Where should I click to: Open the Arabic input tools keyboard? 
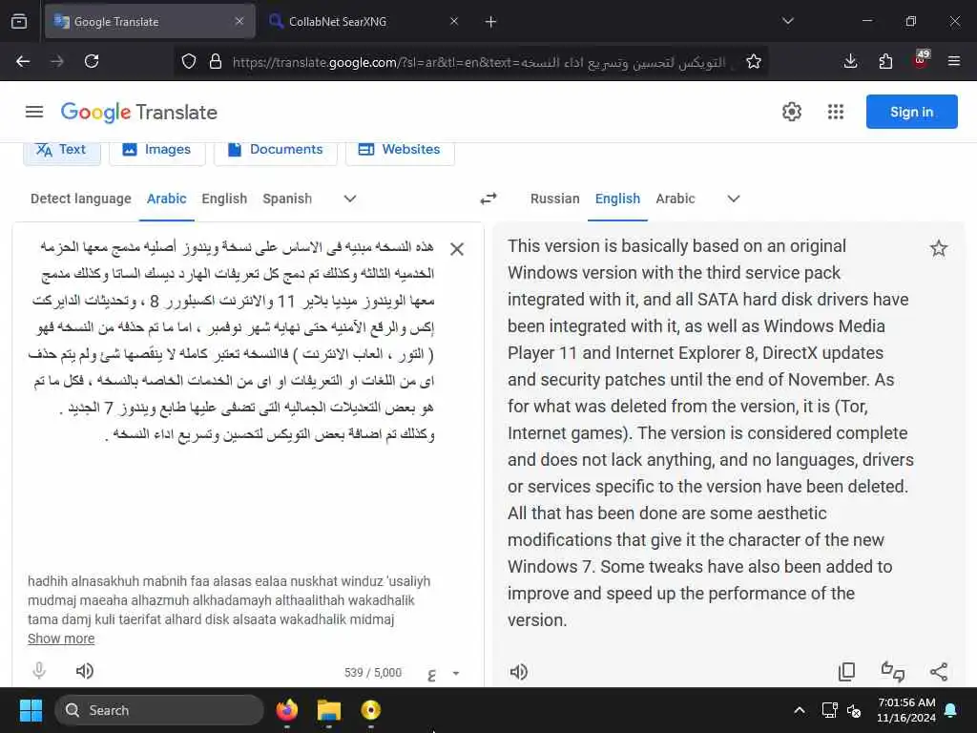431,673
